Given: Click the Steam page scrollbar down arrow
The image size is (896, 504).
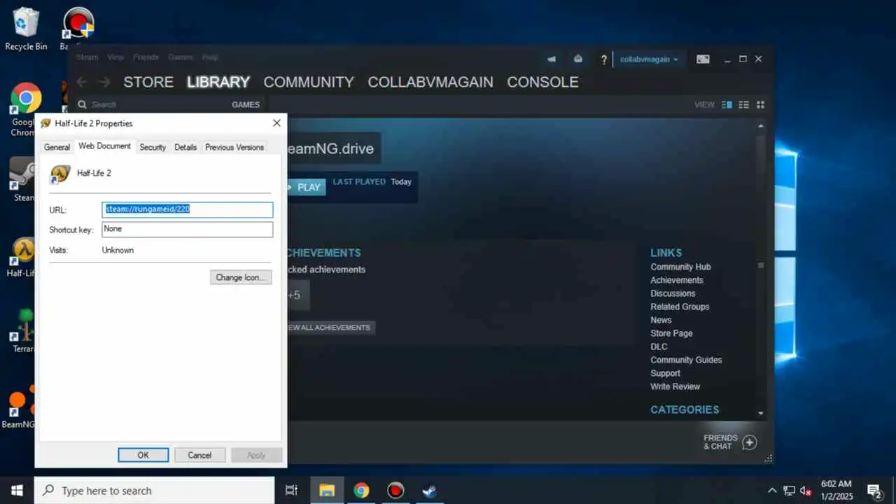Looking at the screenshot, I should (x=761, y=414).
